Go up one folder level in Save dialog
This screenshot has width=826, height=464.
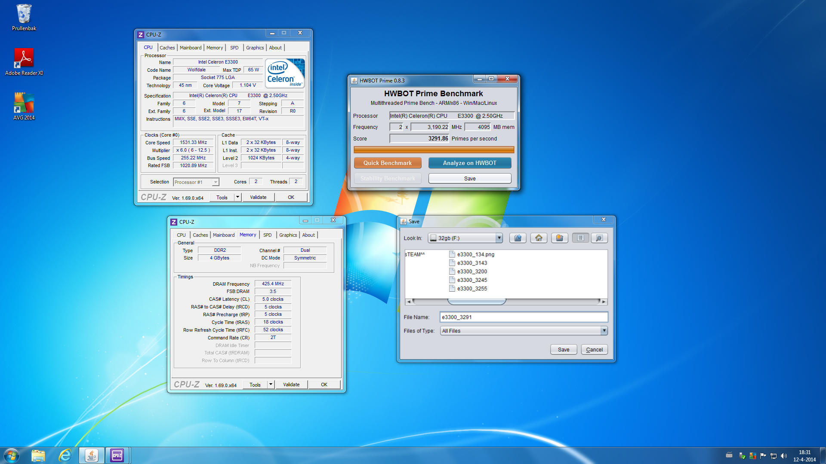[518, 238]
